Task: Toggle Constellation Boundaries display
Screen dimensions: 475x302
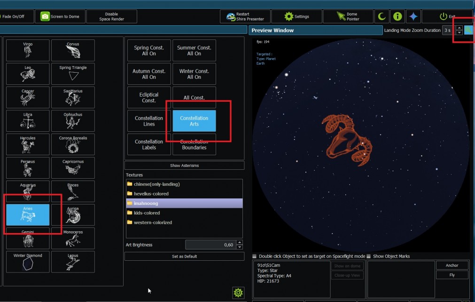Action: coord(194,144)
